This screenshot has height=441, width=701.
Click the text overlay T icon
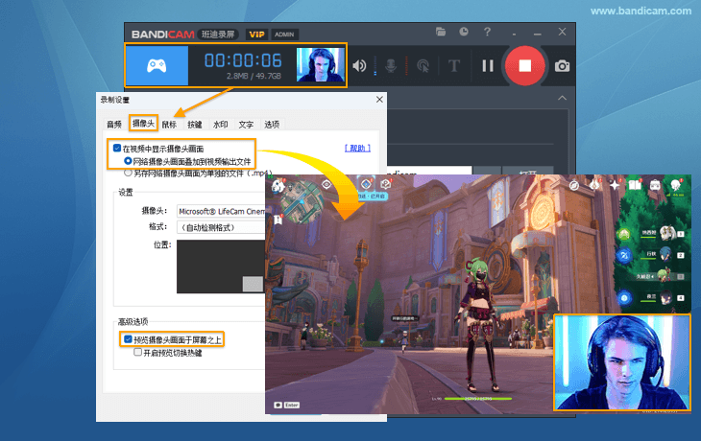(x=454, y=66)
